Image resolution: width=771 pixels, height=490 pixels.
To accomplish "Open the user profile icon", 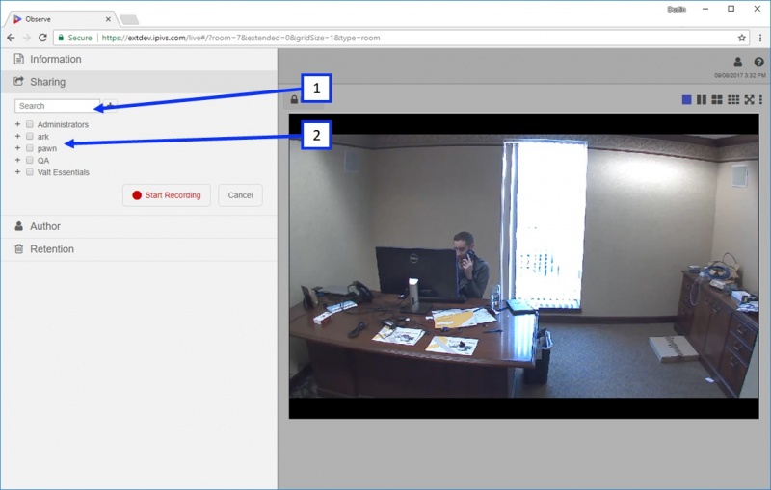I will point(737,62).
